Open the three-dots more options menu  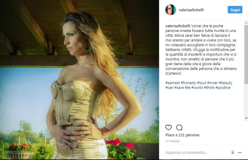coord(240,152)
